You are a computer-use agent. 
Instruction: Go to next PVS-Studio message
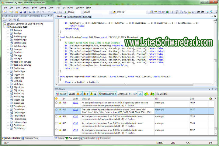pos(152,94)
